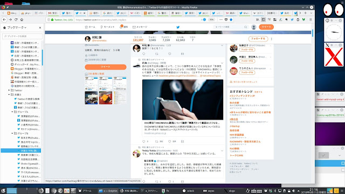The image size is (345, 194).
Task: Follow the てらやさん suggested account
Action: click(247, 72)
